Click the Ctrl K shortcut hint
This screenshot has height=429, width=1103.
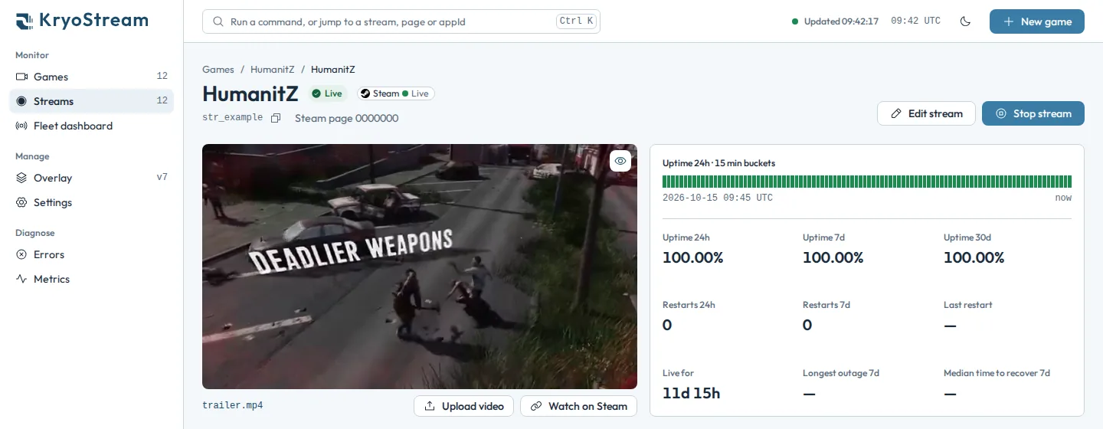tap(576, 21)
